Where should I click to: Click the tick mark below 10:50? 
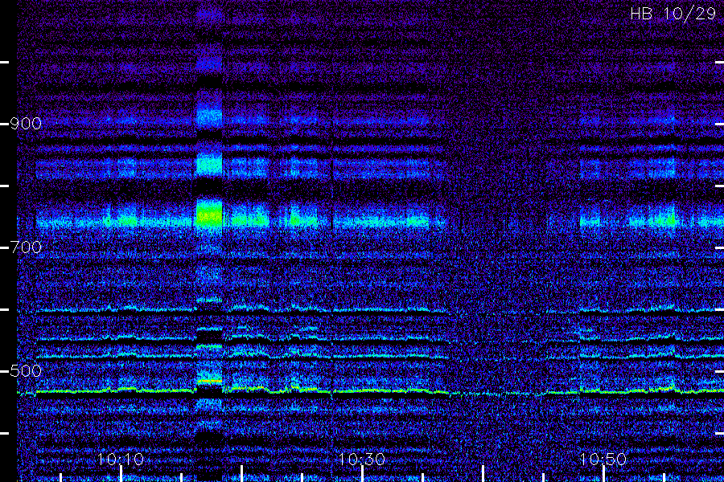pos(603,474)
